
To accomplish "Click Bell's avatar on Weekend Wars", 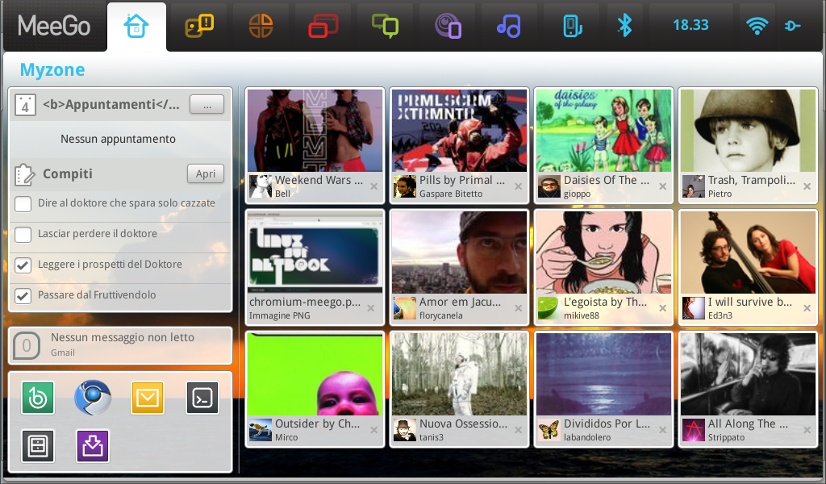I will (x=261, y=186).
